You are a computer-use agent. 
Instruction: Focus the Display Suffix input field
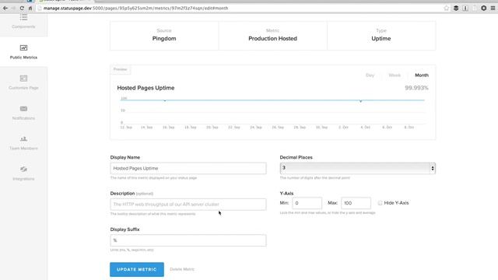(x=188, y=240)
